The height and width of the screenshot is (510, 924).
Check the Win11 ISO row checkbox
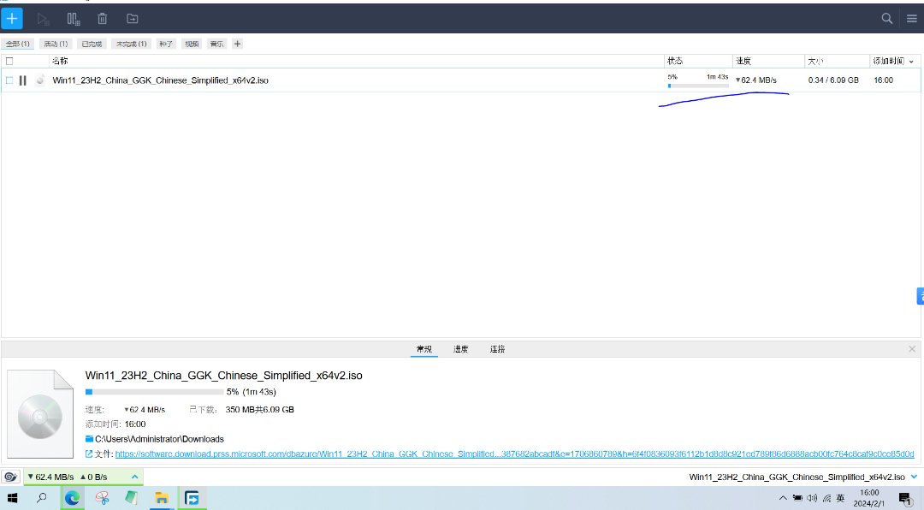coord(9,80)
